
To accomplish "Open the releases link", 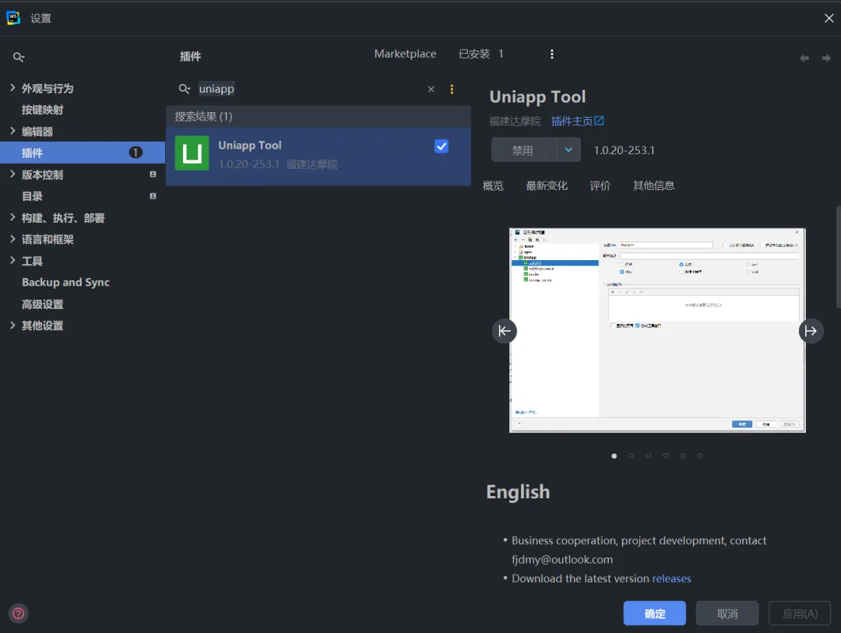I will click(x=671, y=578).
